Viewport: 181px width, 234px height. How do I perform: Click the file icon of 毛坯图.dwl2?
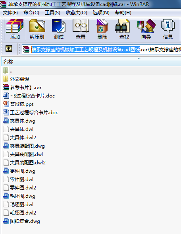click(x=6, y=213)
